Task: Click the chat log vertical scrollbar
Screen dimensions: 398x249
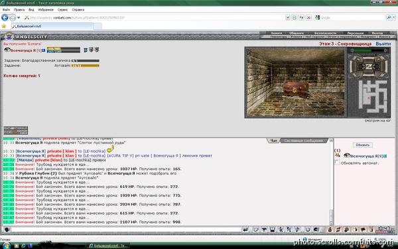Action: [331, 181]
